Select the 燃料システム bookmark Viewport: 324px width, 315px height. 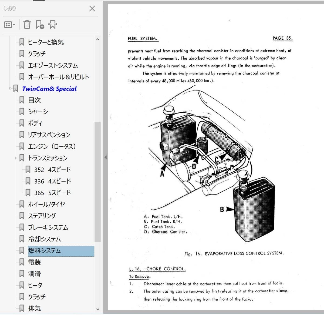[45, 251]
